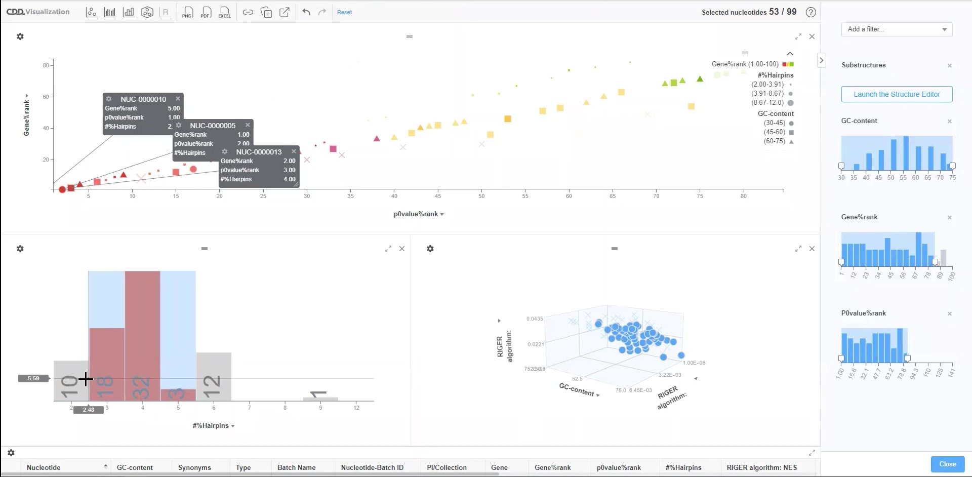This screenshot has width=972, height=477.
Task: Export visualization as PDF
Action: pos(206,12)
